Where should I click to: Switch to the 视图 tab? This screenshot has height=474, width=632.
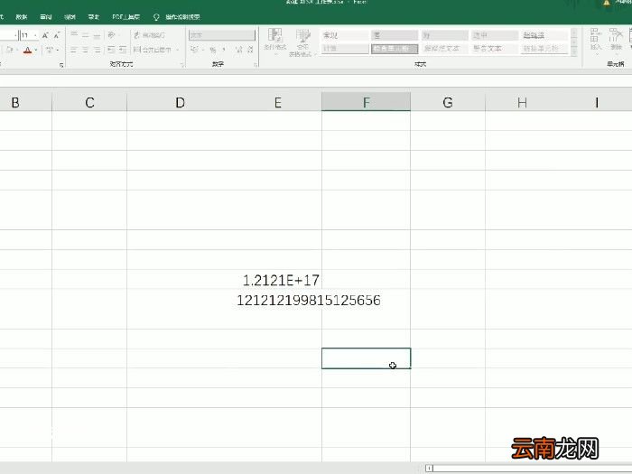(70, 17)
